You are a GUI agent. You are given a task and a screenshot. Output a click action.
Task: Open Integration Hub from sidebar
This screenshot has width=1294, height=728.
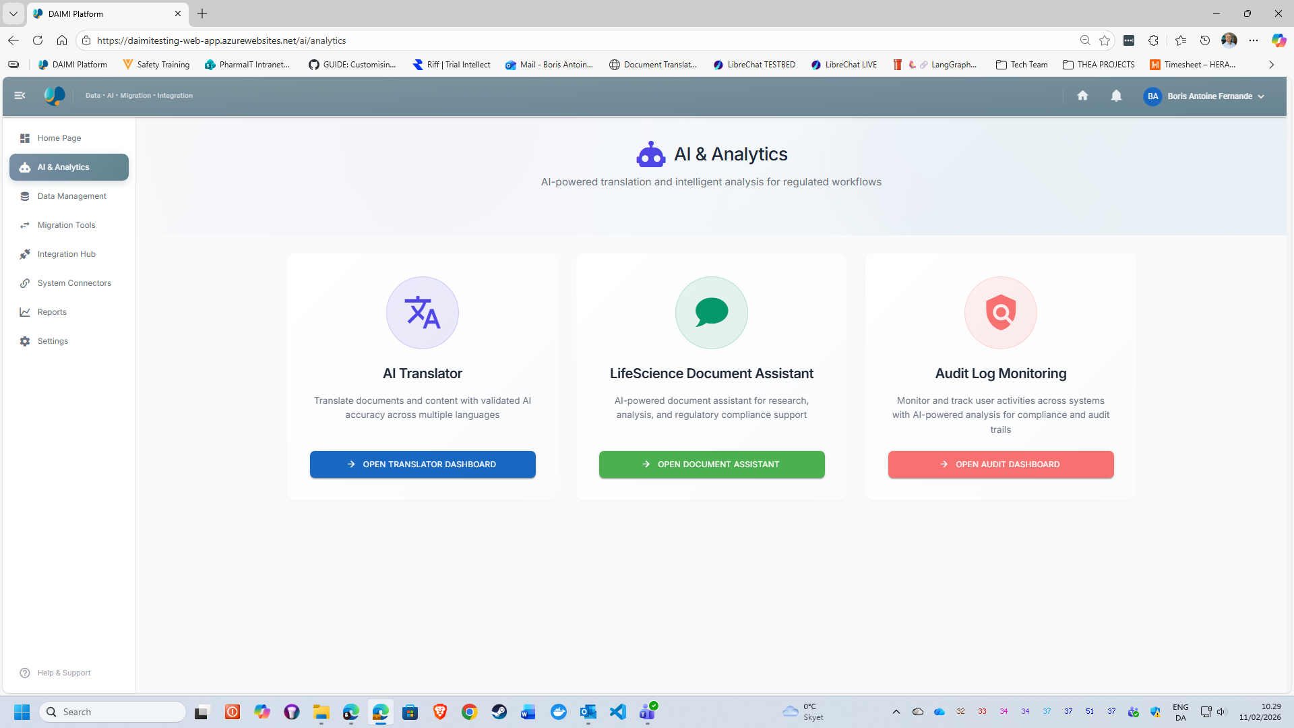(x=66, y=254)
